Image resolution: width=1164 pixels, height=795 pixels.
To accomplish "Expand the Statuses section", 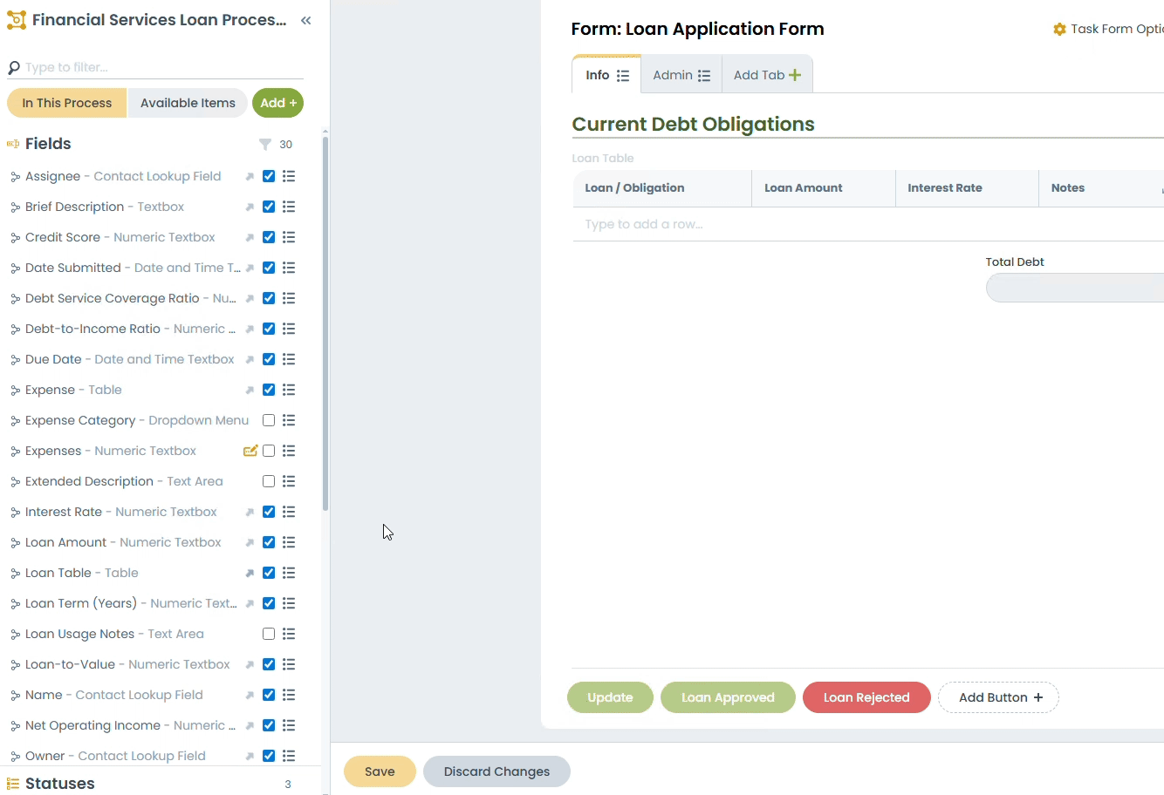I will [x=59, y=784].
